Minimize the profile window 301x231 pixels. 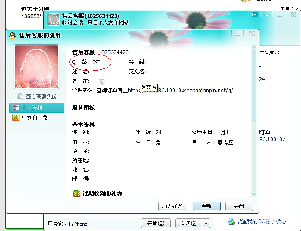click(237, 34)
